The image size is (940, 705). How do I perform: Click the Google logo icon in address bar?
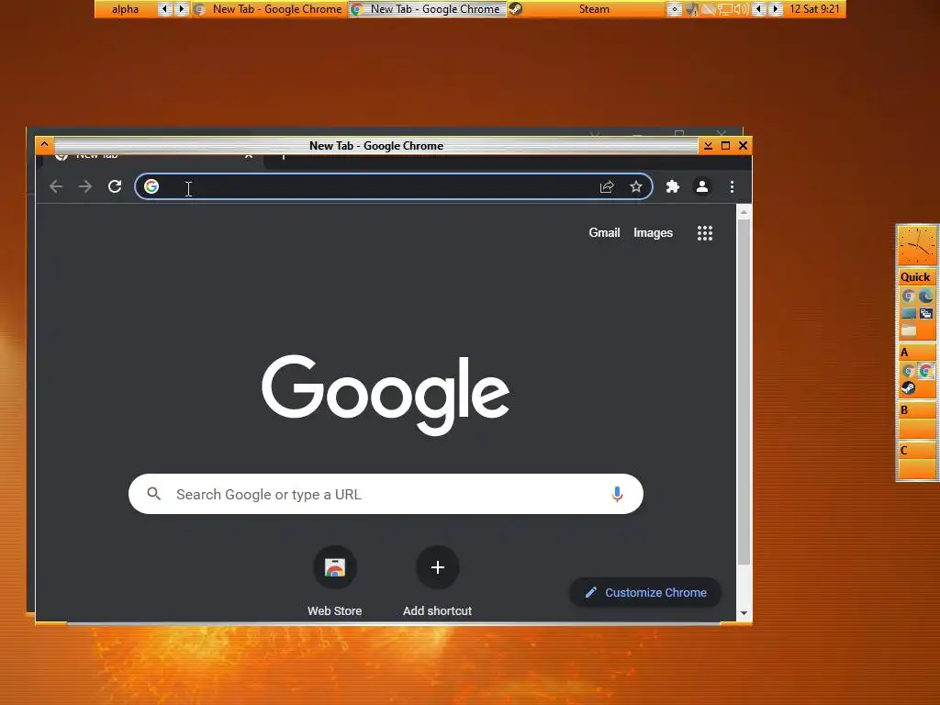151,187
